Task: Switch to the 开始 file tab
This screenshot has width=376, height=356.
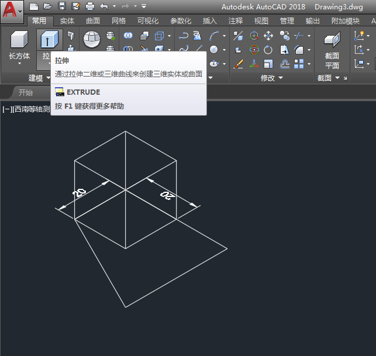Action: click(x=25, y=92)
